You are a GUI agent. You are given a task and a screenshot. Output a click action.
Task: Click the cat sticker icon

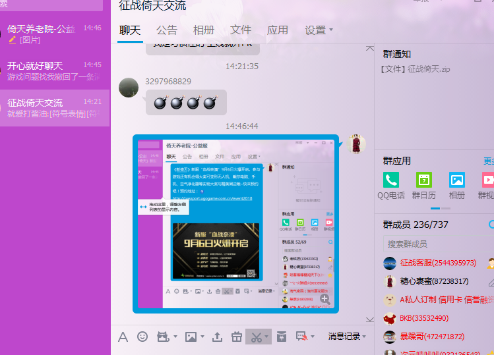[x=163, y=337]
